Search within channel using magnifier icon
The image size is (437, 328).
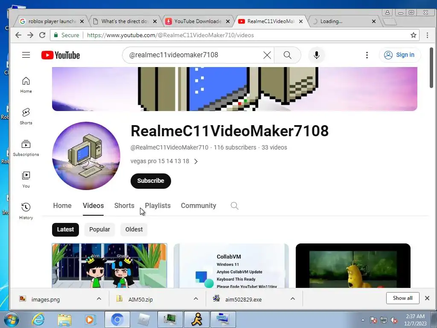pos(234,206)
